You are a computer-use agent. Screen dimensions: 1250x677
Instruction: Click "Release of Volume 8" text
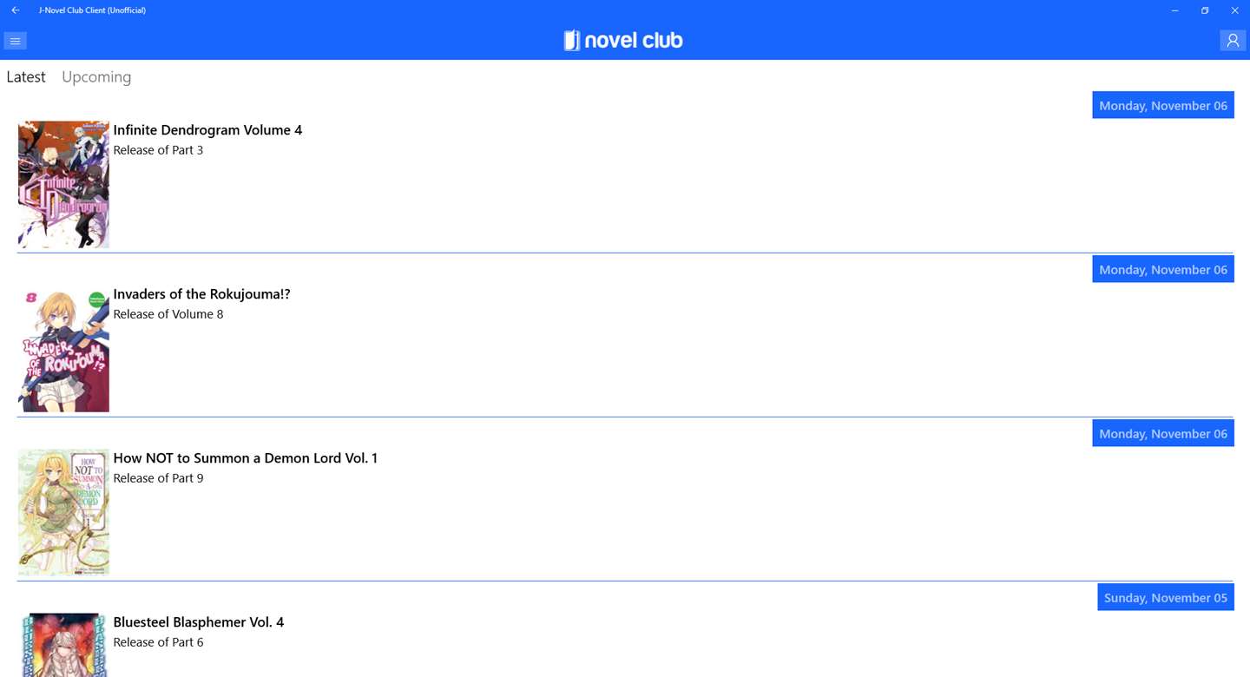(x=168, y=314)
